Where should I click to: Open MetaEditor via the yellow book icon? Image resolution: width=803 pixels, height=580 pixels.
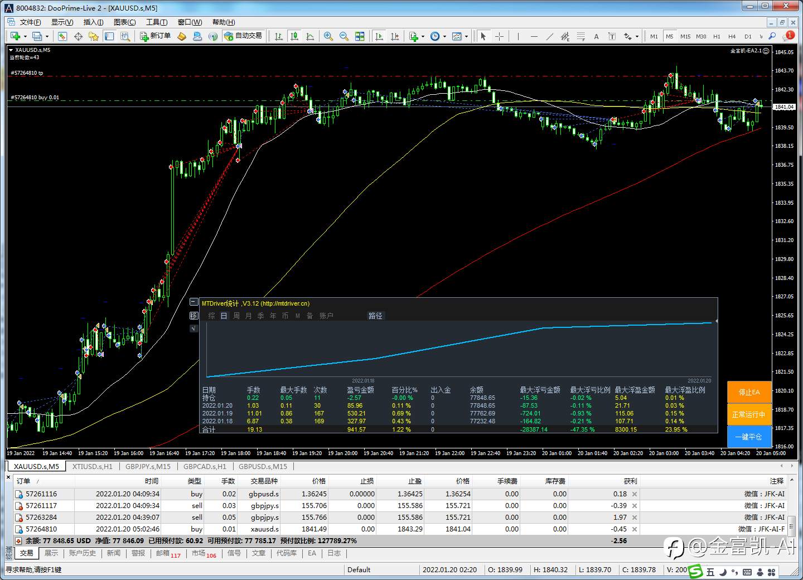click(182, 36)
